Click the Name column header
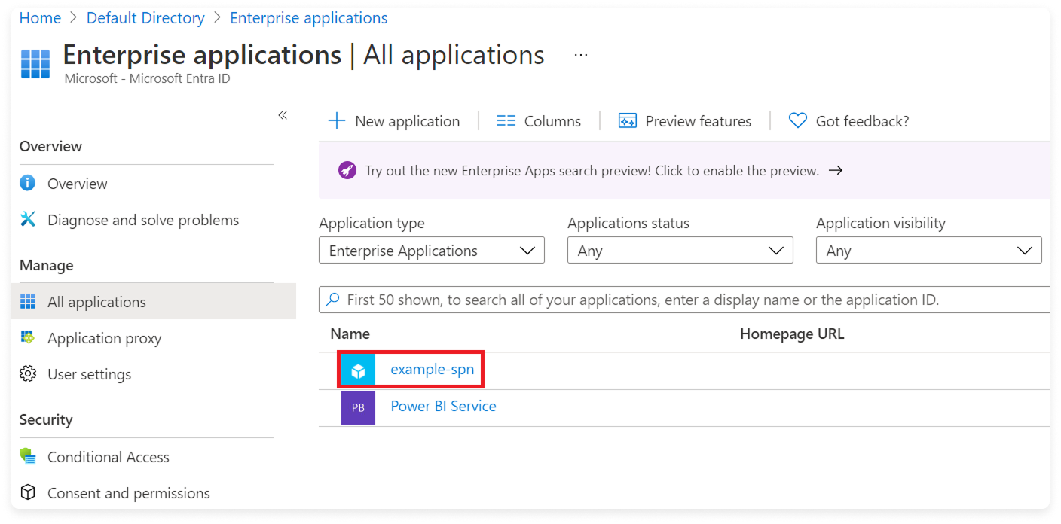Image resolution: width=1061 pixels, height=524 pixels. [350, 334]
